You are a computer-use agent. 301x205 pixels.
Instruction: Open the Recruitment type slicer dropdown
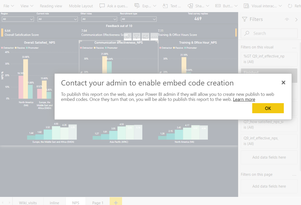click(x=139, y=19)
